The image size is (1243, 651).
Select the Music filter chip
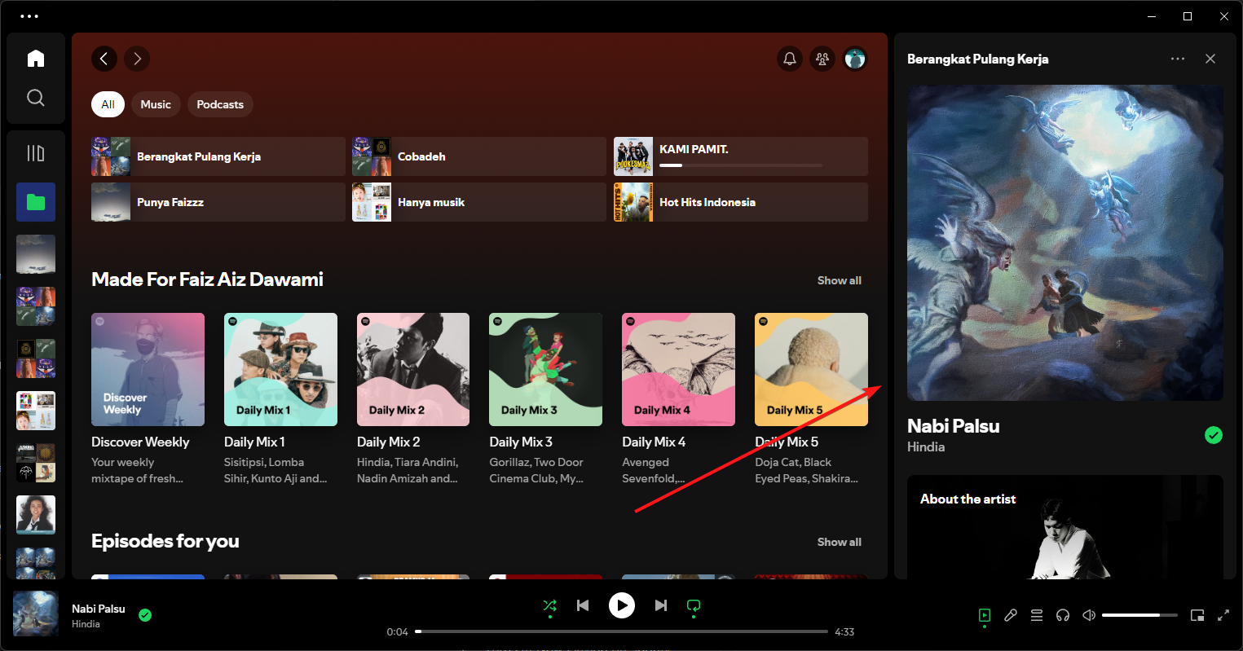coord(156,104)
